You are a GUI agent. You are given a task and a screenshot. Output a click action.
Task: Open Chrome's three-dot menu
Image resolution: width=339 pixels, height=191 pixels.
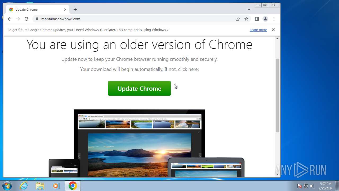coord(274,19)
